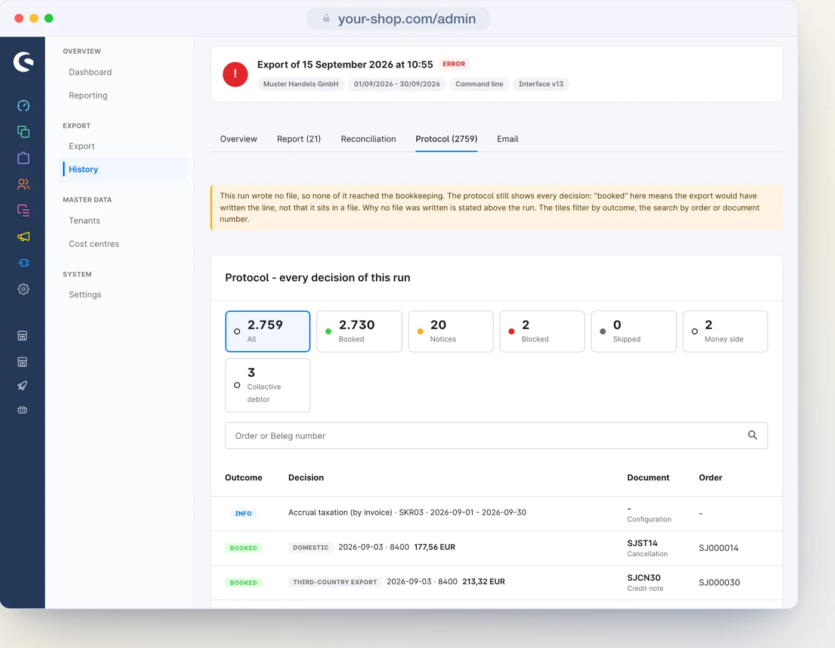
Task: Filter protocol by the Blocked 2 tile
Action: pyautogui.click(x=542, y=331)
